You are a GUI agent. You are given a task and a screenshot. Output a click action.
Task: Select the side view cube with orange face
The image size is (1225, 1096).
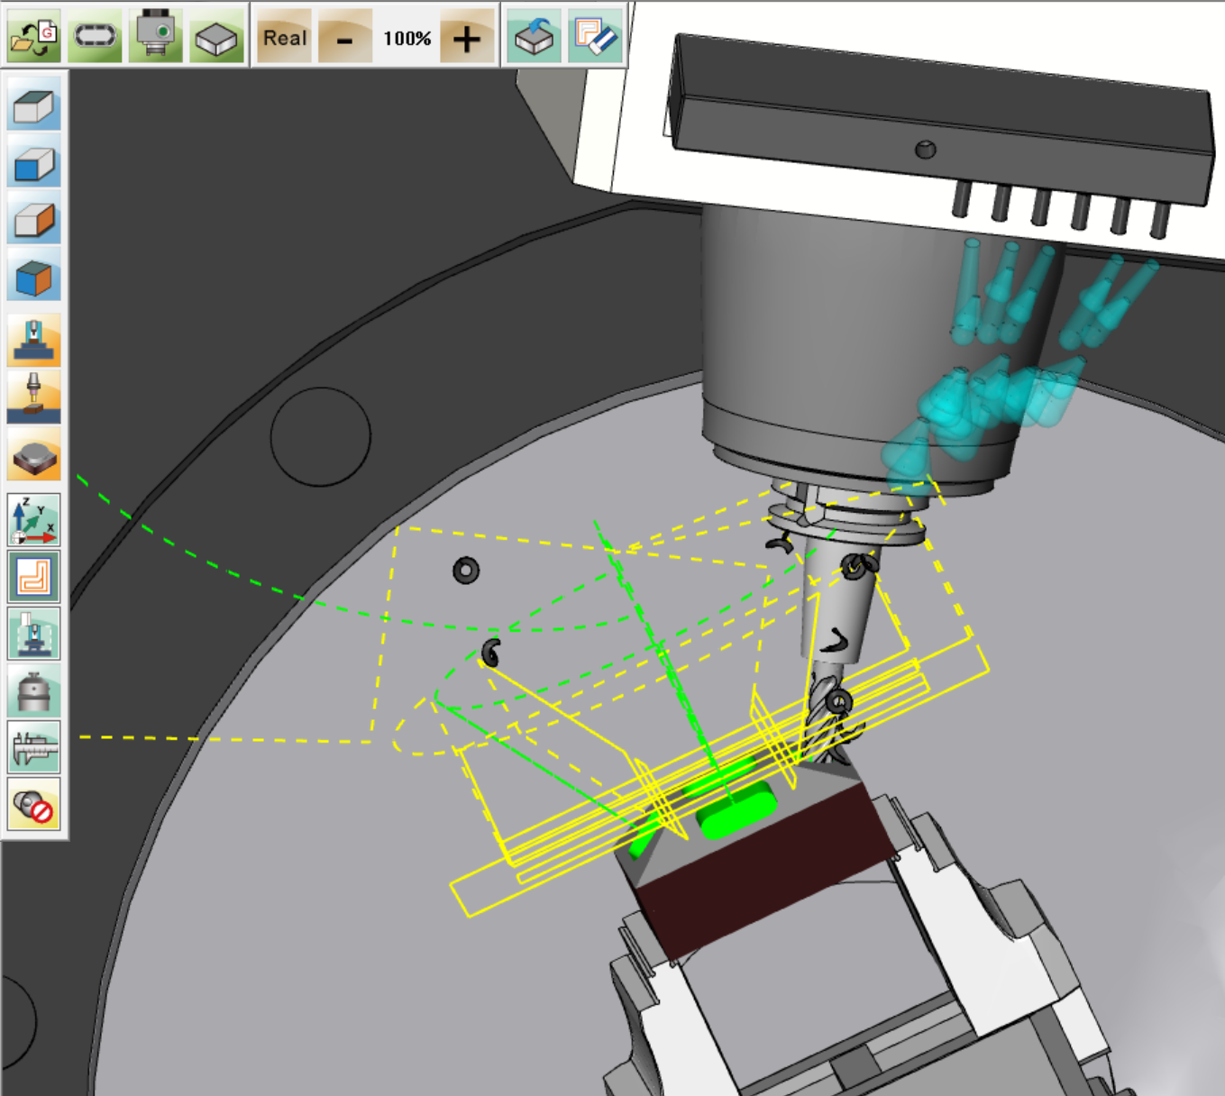(x=34, y=217)
